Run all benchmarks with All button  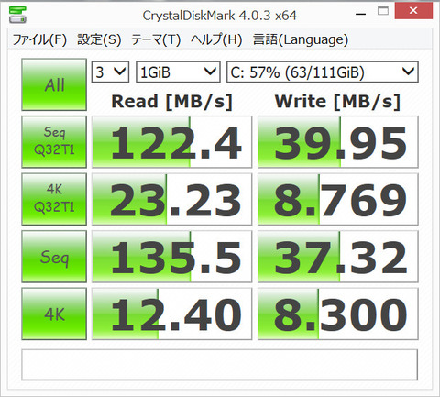pos(54,84)
